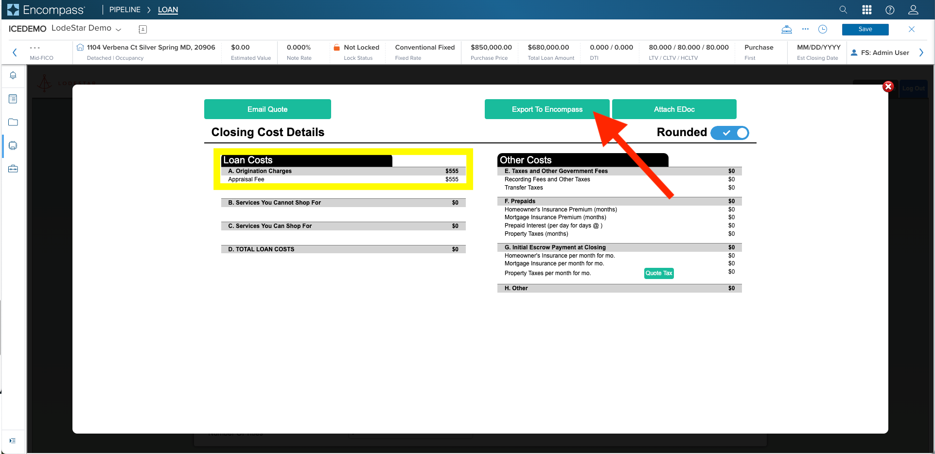This screenshot has height=454, width=935.
Task: Select Mortgage Insurance Premium (months) line
Action: [619, 217]
